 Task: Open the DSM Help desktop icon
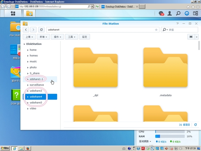(15, 97)
